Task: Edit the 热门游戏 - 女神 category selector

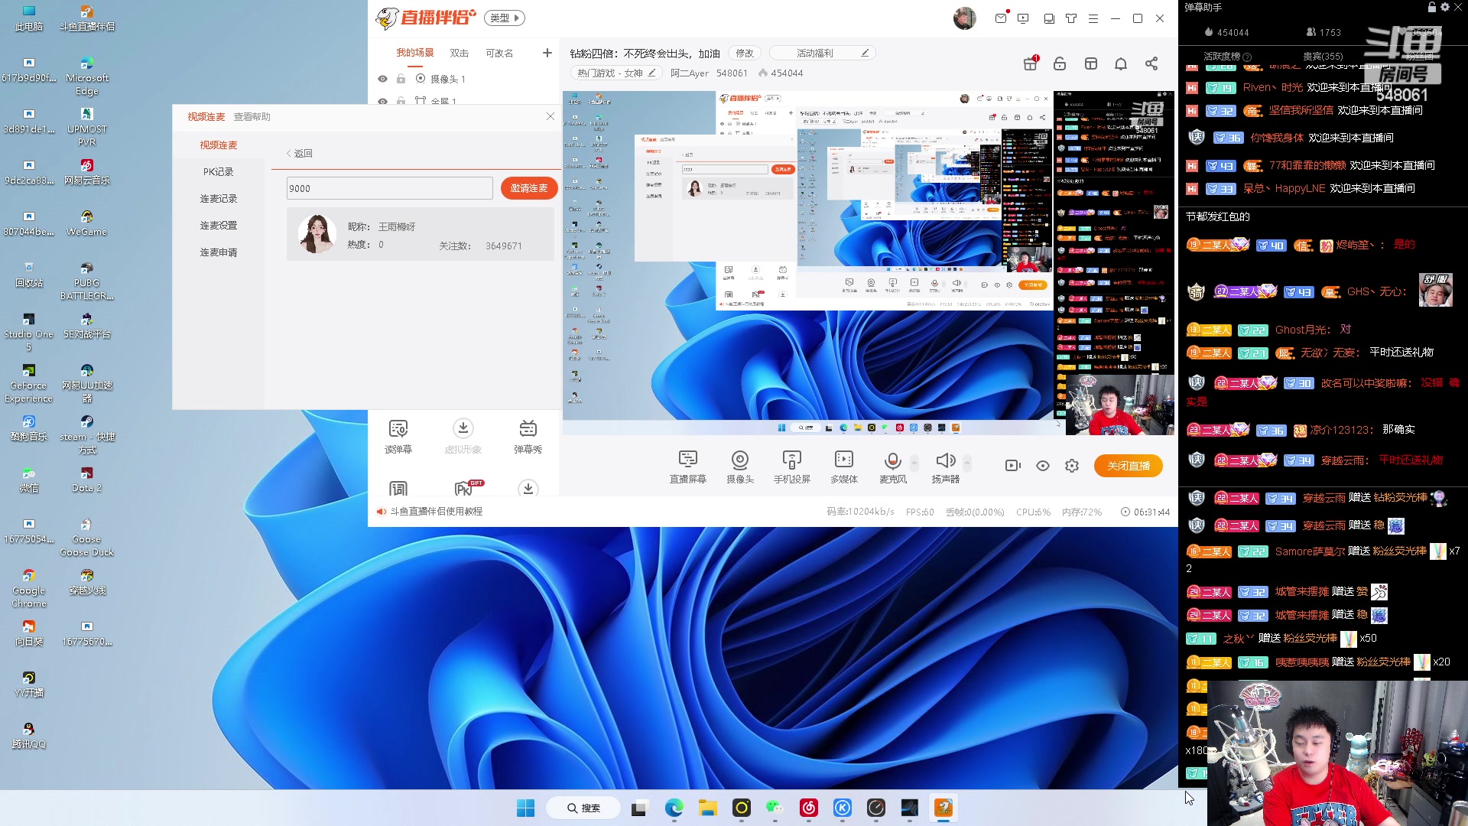Action: click(616, 73)
